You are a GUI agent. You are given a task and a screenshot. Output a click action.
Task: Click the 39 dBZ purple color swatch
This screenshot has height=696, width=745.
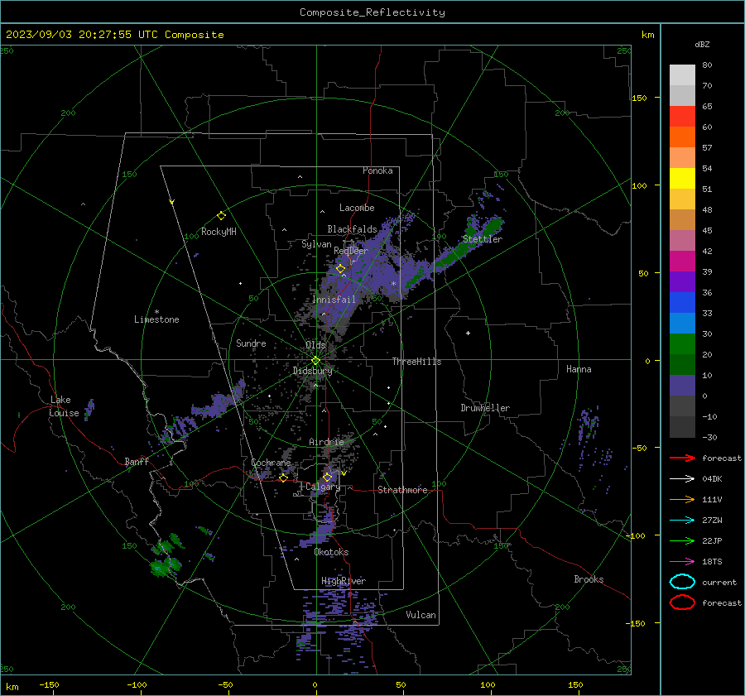tap(682, 281)
